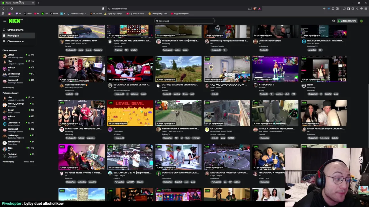The image size is (369, 207).
Task: Open kebab_u_rudego recommended channel
Action: click(x=18, y=105)
